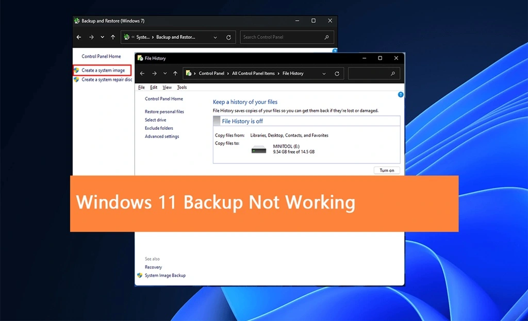
Task: Open recent locations in Backup and Restore
Action: pos(103,37)
